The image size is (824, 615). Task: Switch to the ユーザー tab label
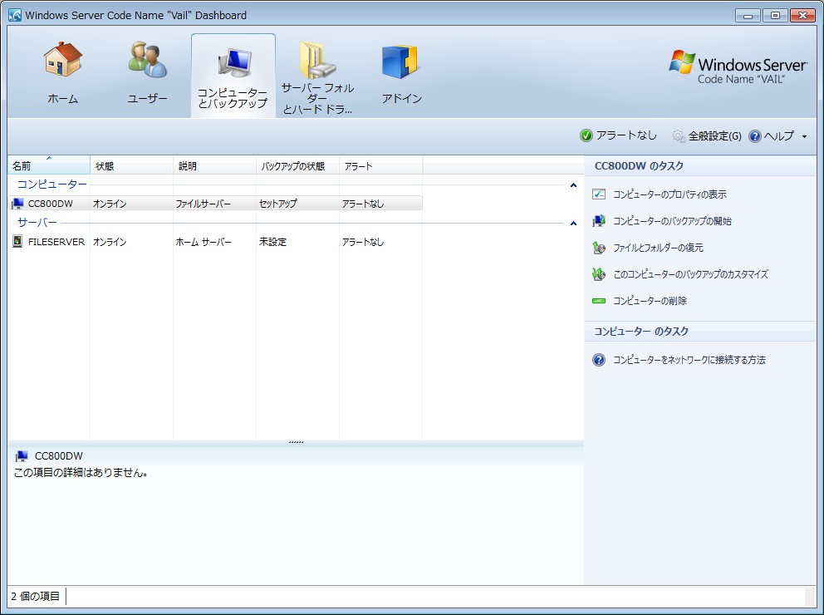(x=147, y=98)
